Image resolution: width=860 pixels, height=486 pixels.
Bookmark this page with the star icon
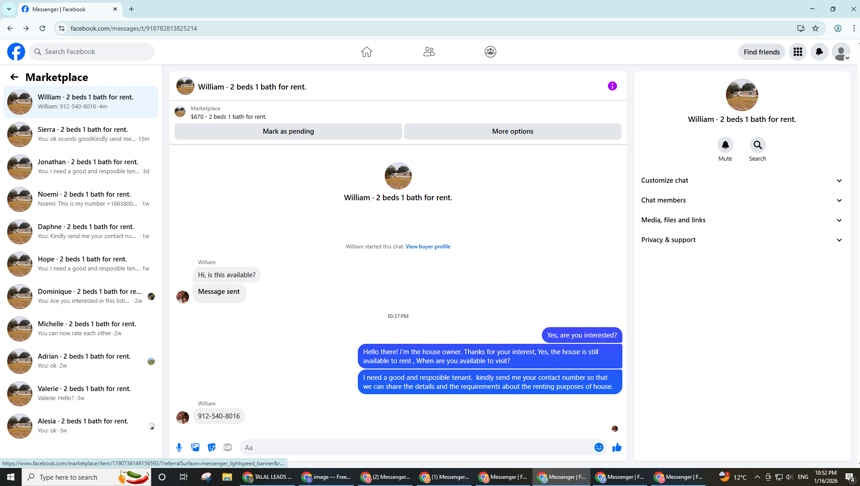tap(815, 28)
